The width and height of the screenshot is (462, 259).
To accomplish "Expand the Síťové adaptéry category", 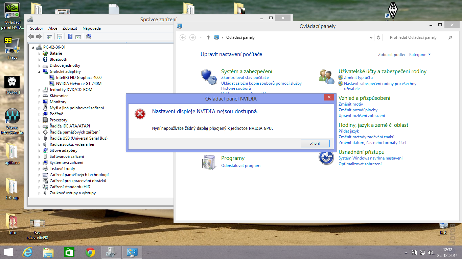I will [39, 150].
